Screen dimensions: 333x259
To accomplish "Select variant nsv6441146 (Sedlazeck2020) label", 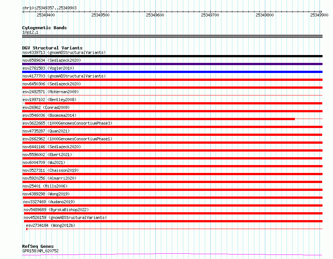I will (52, 147).
